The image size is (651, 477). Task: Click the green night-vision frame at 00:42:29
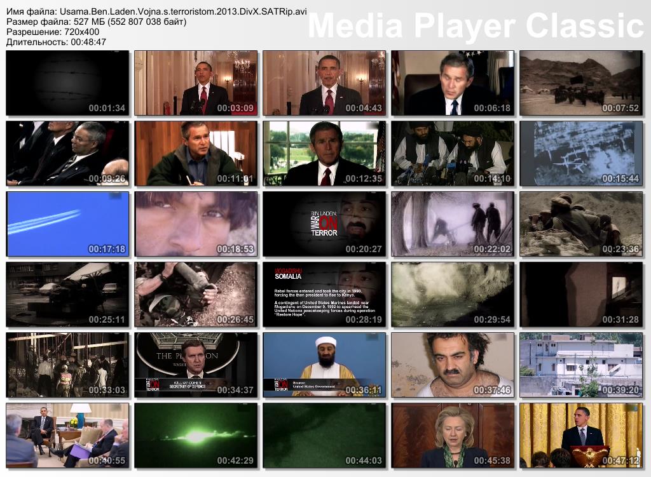coord(196,435)
